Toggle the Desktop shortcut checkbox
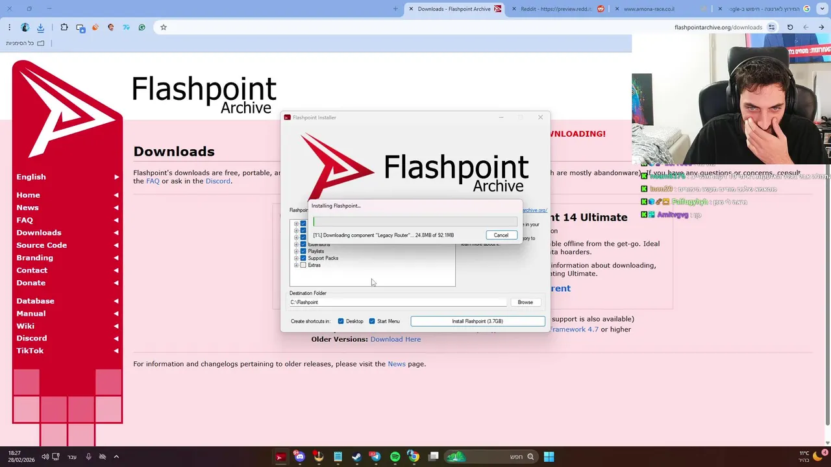This screenshot has width=831, height=467. click(341, 321)
